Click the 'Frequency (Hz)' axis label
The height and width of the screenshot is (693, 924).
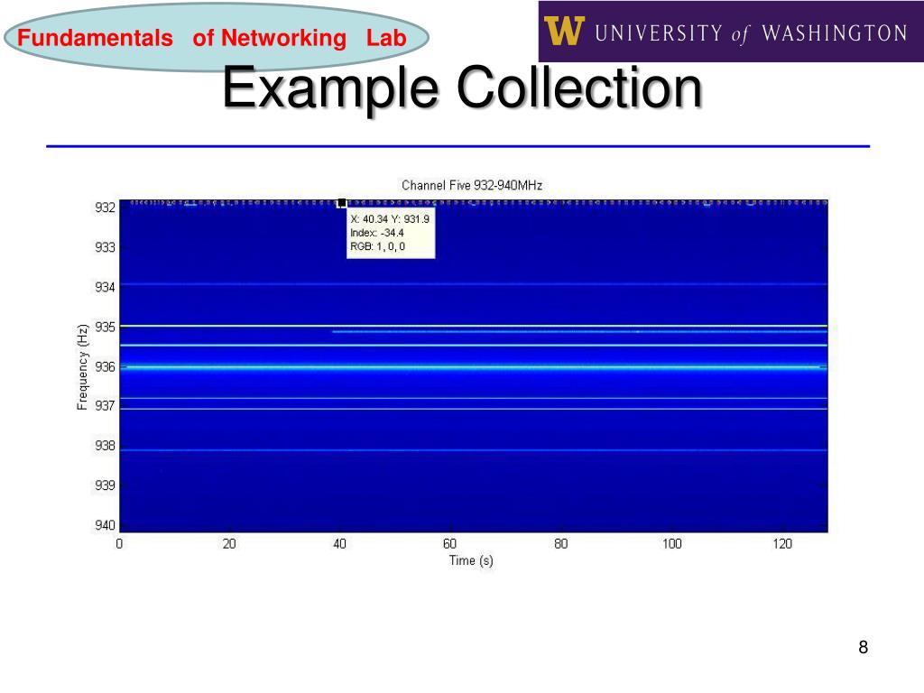tap(82, 366)
